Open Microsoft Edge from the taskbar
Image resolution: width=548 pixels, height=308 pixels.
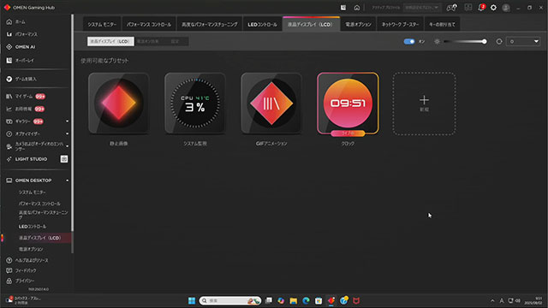tap(306, 300)
